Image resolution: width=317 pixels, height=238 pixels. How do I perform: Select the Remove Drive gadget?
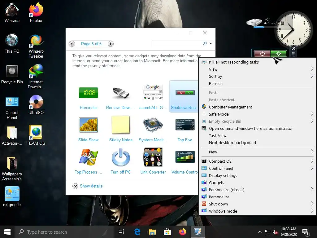click(120, 97)
